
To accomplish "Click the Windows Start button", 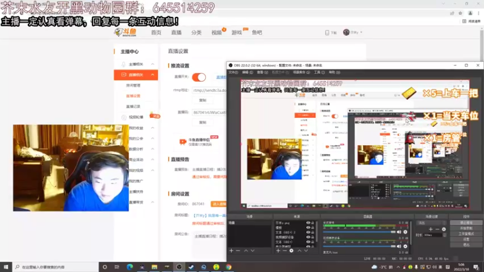I will click(x=6, y=267).
